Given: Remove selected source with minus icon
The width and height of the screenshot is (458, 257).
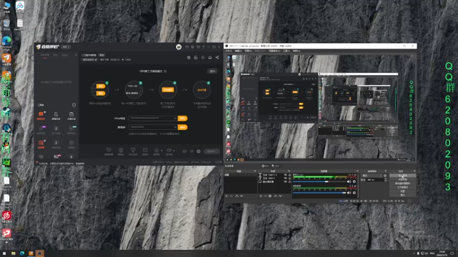Looking at the screenshot, I should 265,196.
